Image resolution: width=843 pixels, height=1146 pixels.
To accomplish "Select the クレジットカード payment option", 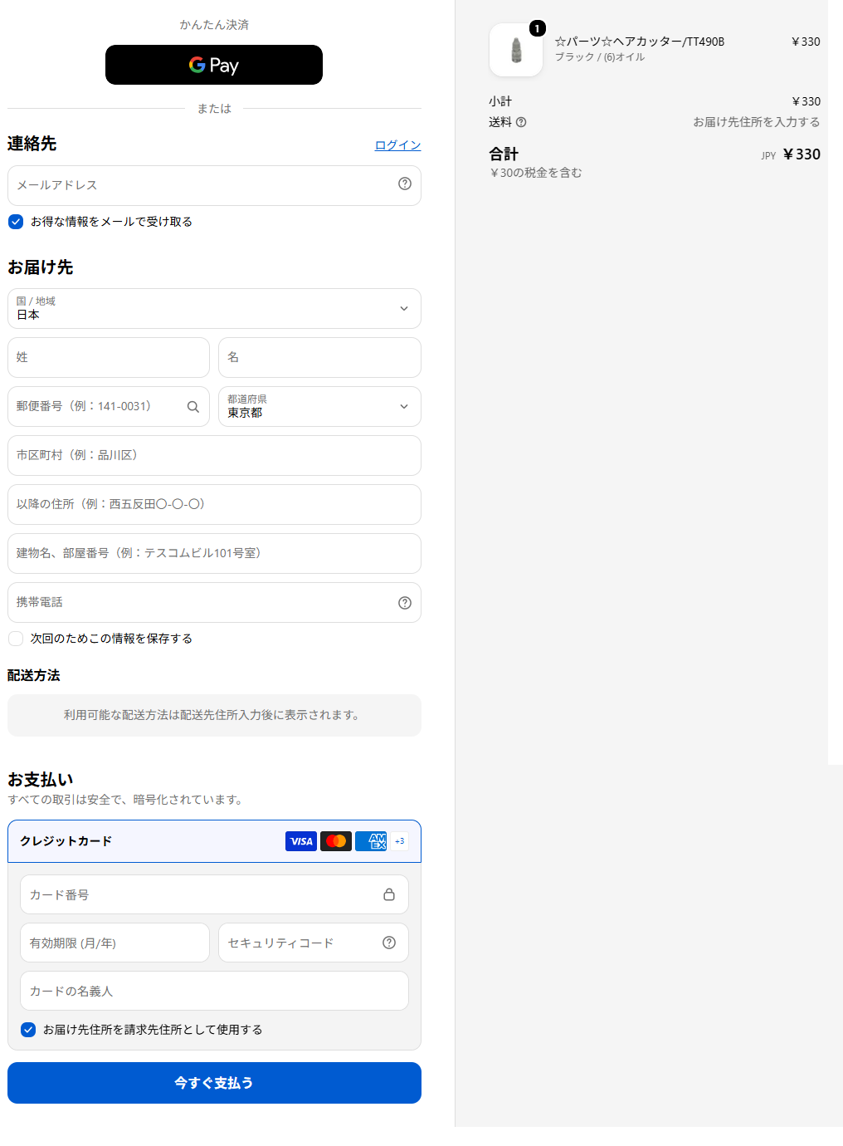I will [214, 841].
